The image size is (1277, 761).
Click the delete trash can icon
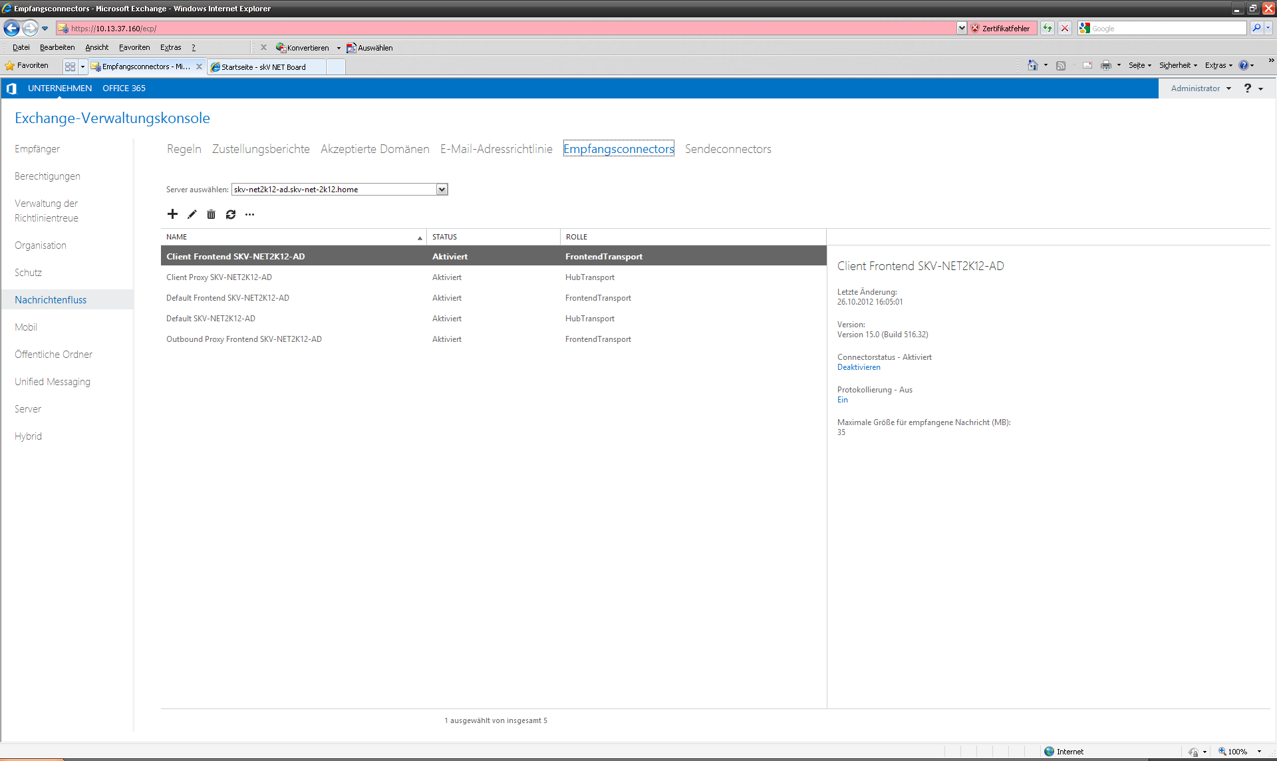(211, 214)
